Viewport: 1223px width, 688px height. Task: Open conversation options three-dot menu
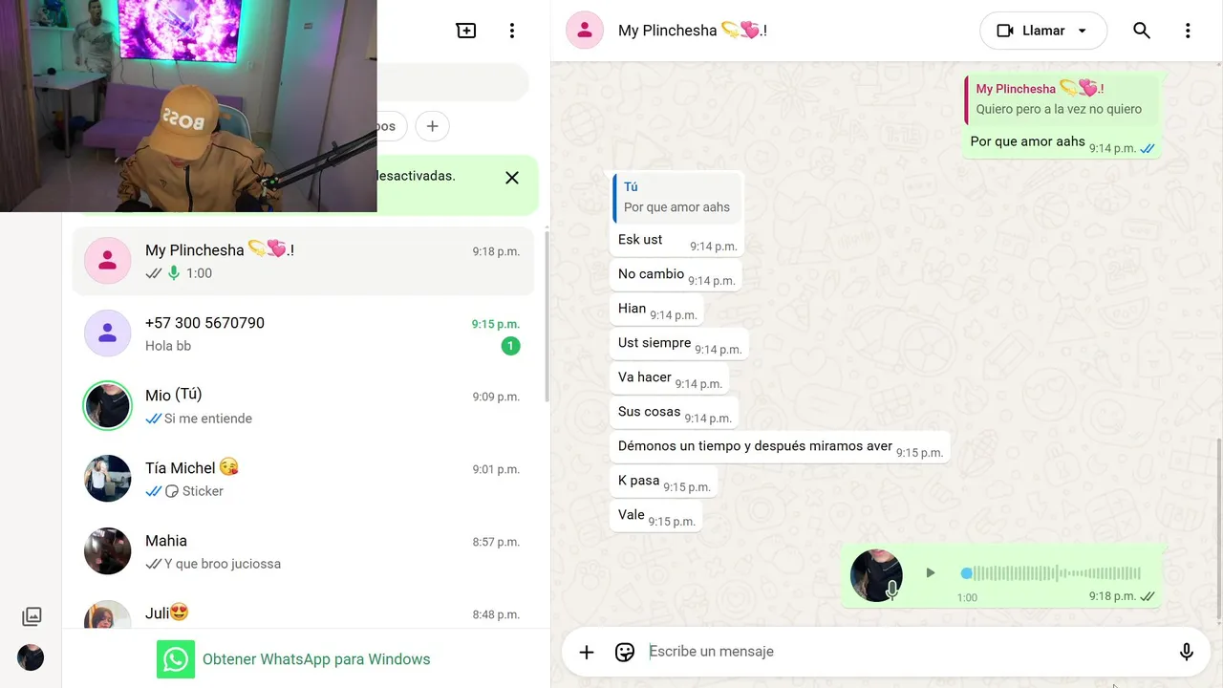coord(1188,31)
